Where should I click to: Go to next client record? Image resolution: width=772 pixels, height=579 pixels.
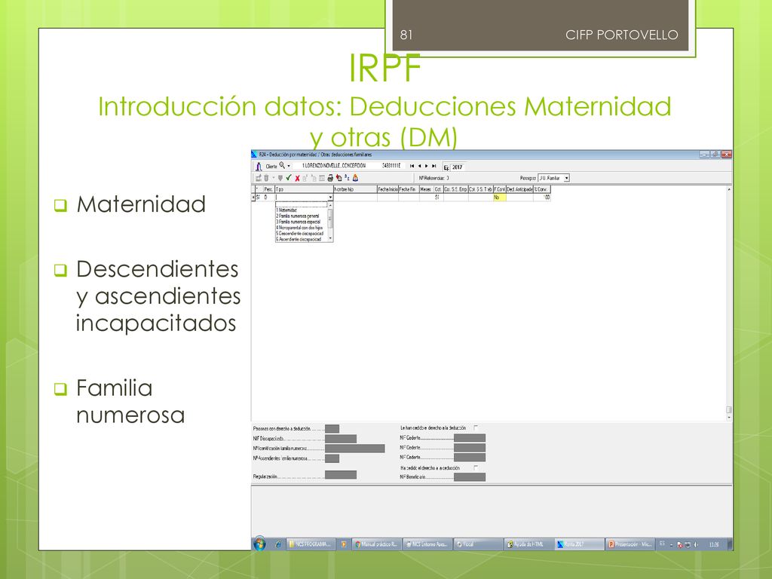(x=427, y=166)
